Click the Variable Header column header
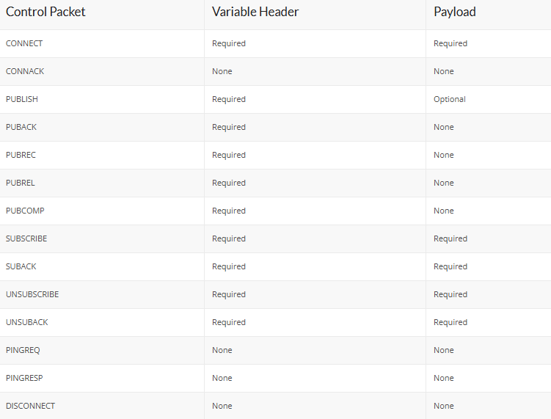The width and height of the screenshot is (551, 419). point(255,12)
